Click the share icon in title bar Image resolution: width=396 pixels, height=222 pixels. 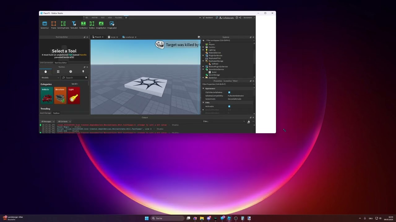pyautogui.click(x=240, y=18)
